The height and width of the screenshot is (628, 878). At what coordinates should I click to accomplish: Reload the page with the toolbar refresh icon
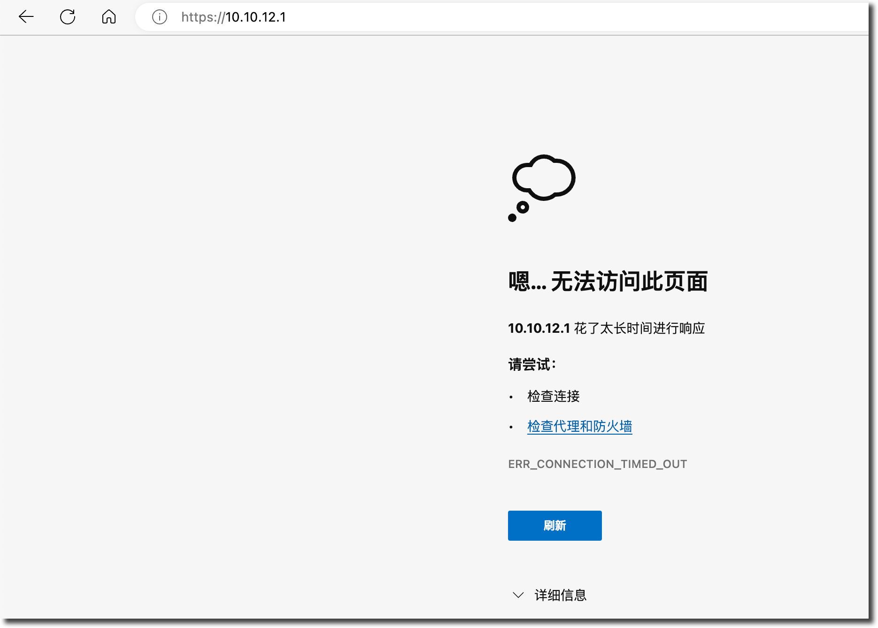pos(68,17)
